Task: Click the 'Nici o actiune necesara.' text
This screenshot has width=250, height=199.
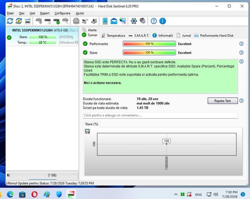Action: [x=103, y=83]
